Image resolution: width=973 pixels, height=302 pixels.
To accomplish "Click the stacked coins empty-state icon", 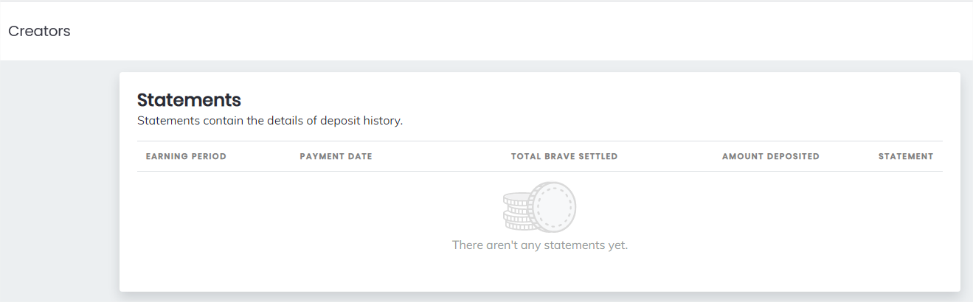I will point(539,208).
